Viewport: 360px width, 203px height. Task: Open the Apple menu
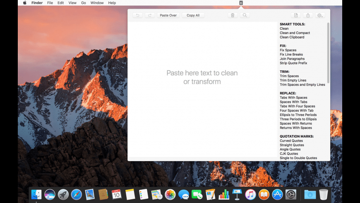coord(25,3)
